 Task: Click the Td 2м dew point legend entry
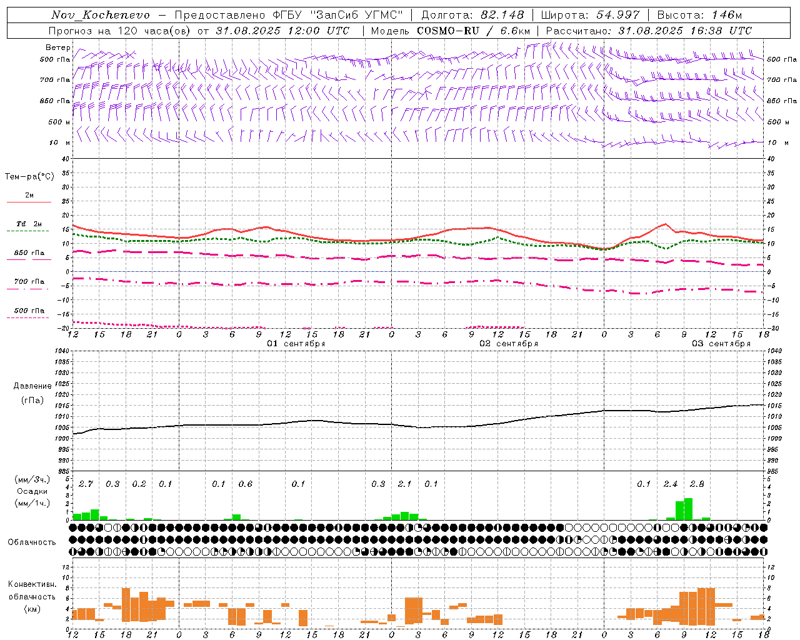29,224
